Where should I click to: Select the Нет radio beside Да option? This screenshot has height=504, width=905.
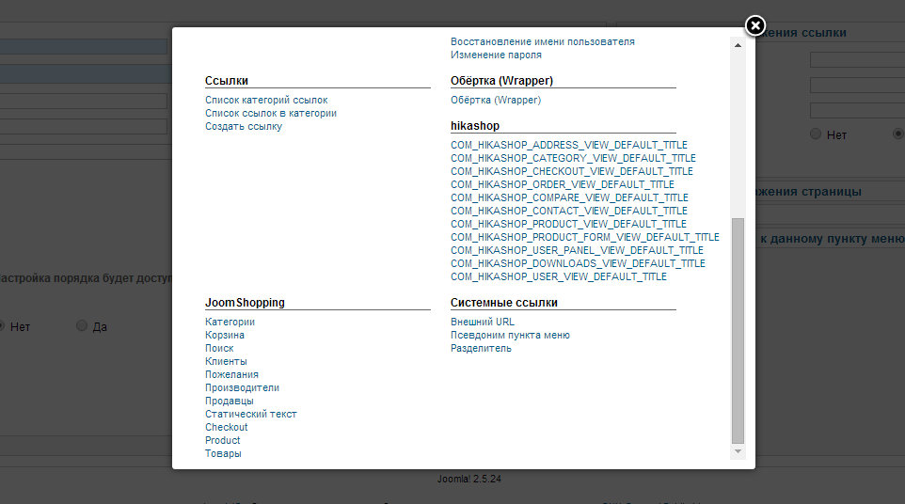point(2,325)
